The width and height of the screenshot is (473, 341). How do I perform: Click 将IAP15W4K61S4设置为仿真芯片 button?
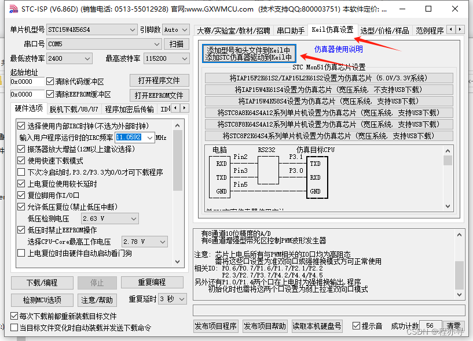329,90
